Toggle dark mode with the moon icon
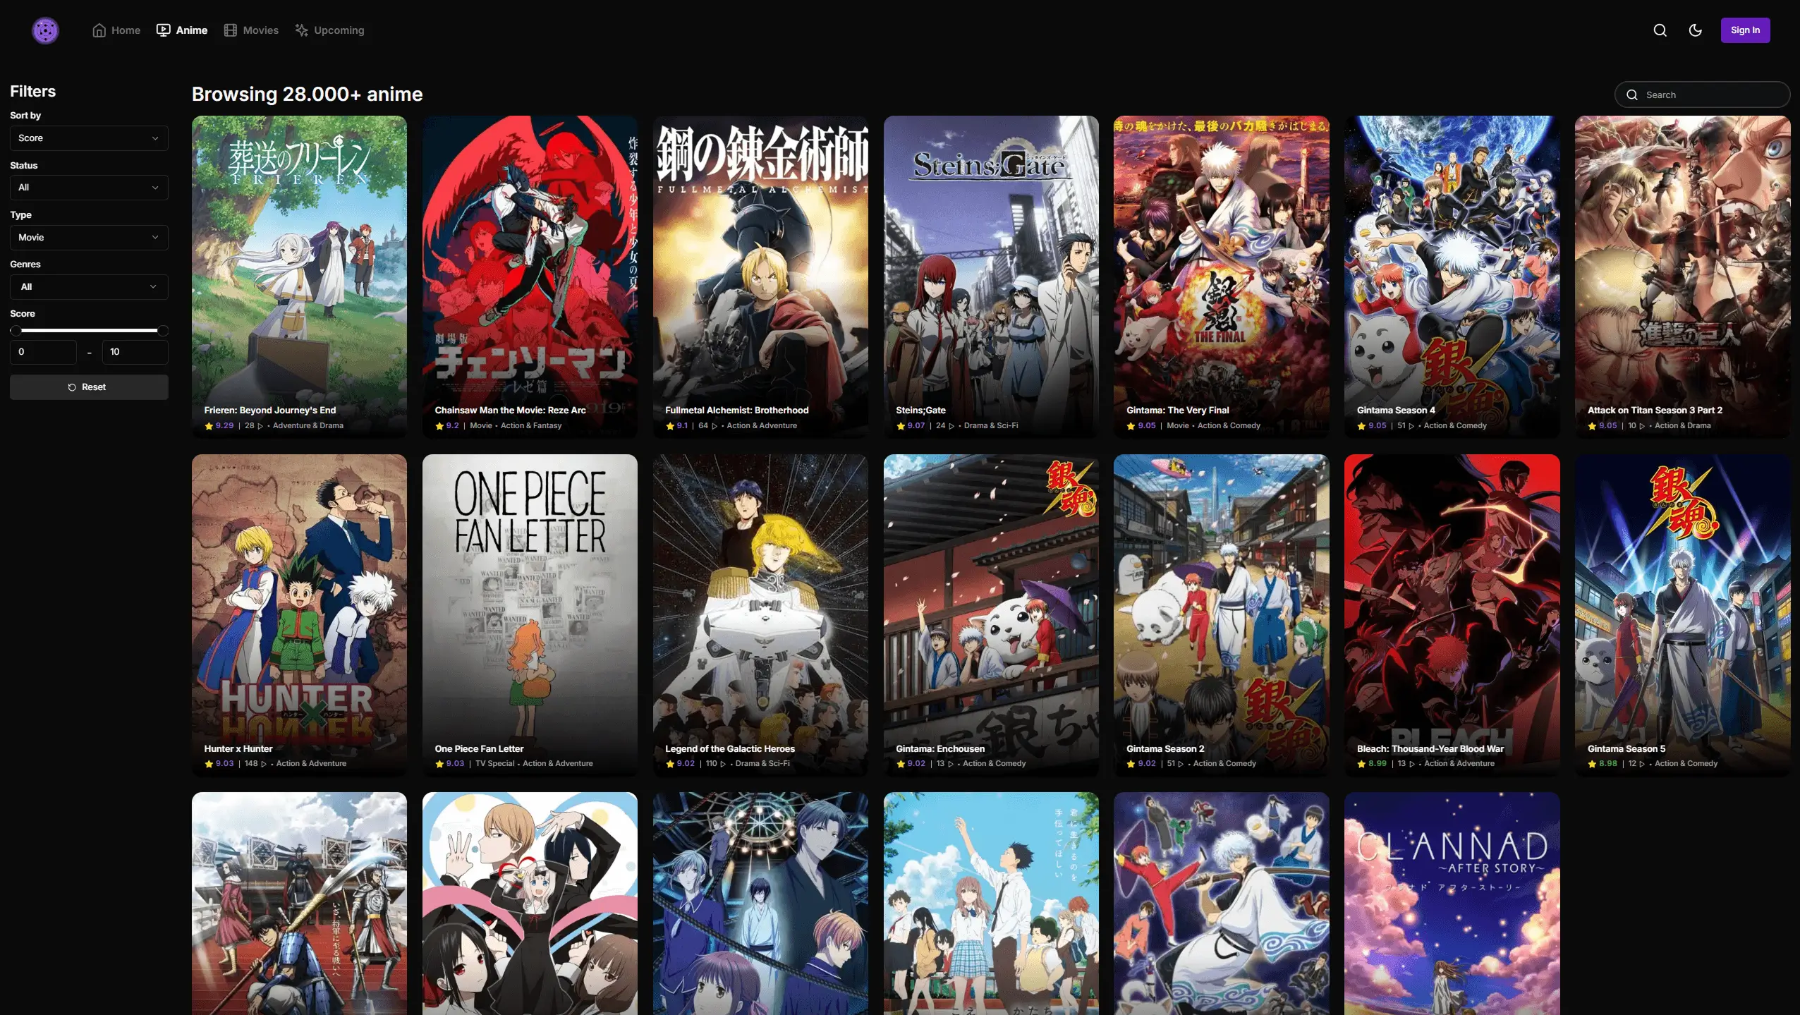The width and height of the screenshot is (1800, 1015). (x=1696, y=30)
